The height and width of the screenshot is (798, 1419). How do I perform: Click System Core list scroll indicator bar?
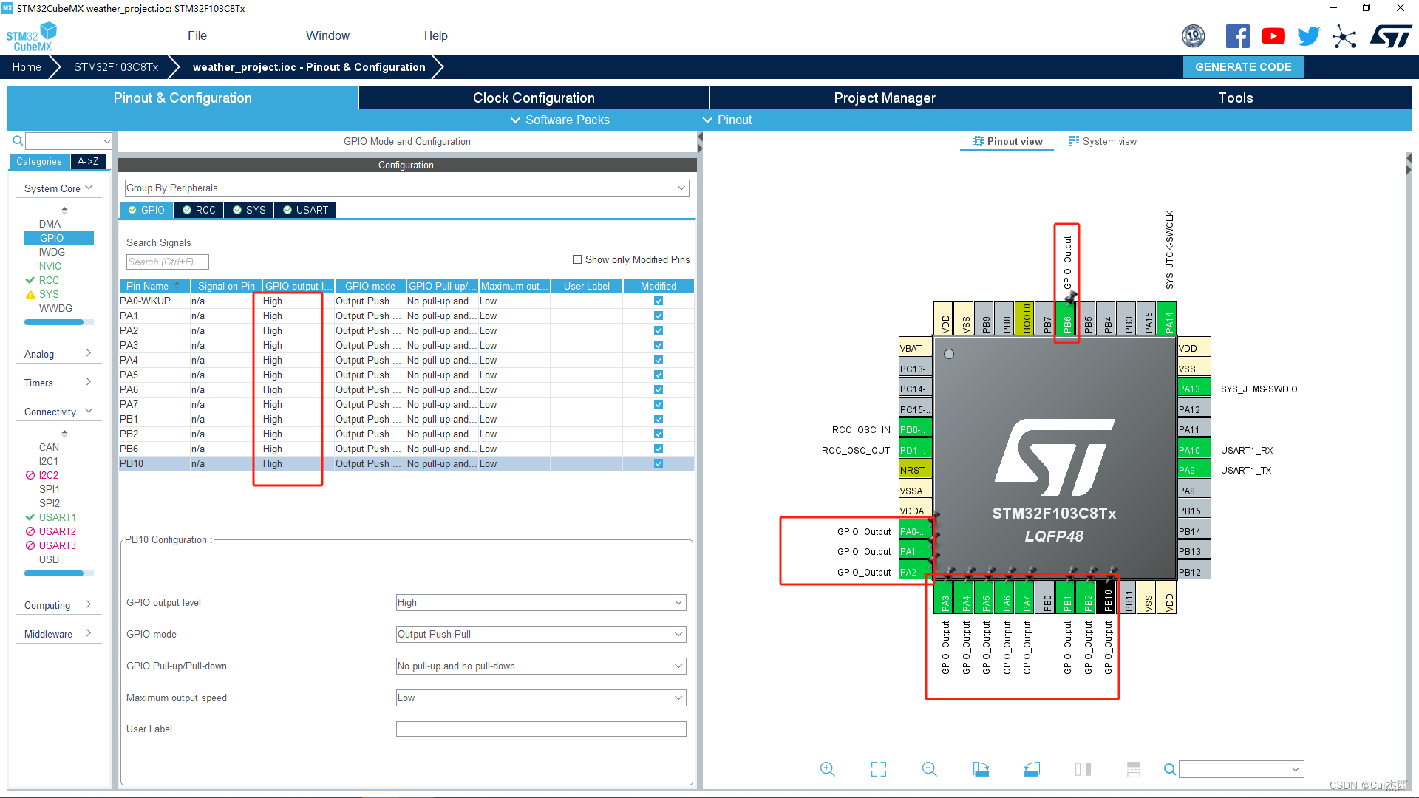point(59,322)
